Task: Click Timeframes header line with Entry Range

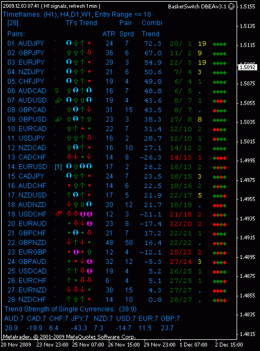Action: click(x=77, y=15)
